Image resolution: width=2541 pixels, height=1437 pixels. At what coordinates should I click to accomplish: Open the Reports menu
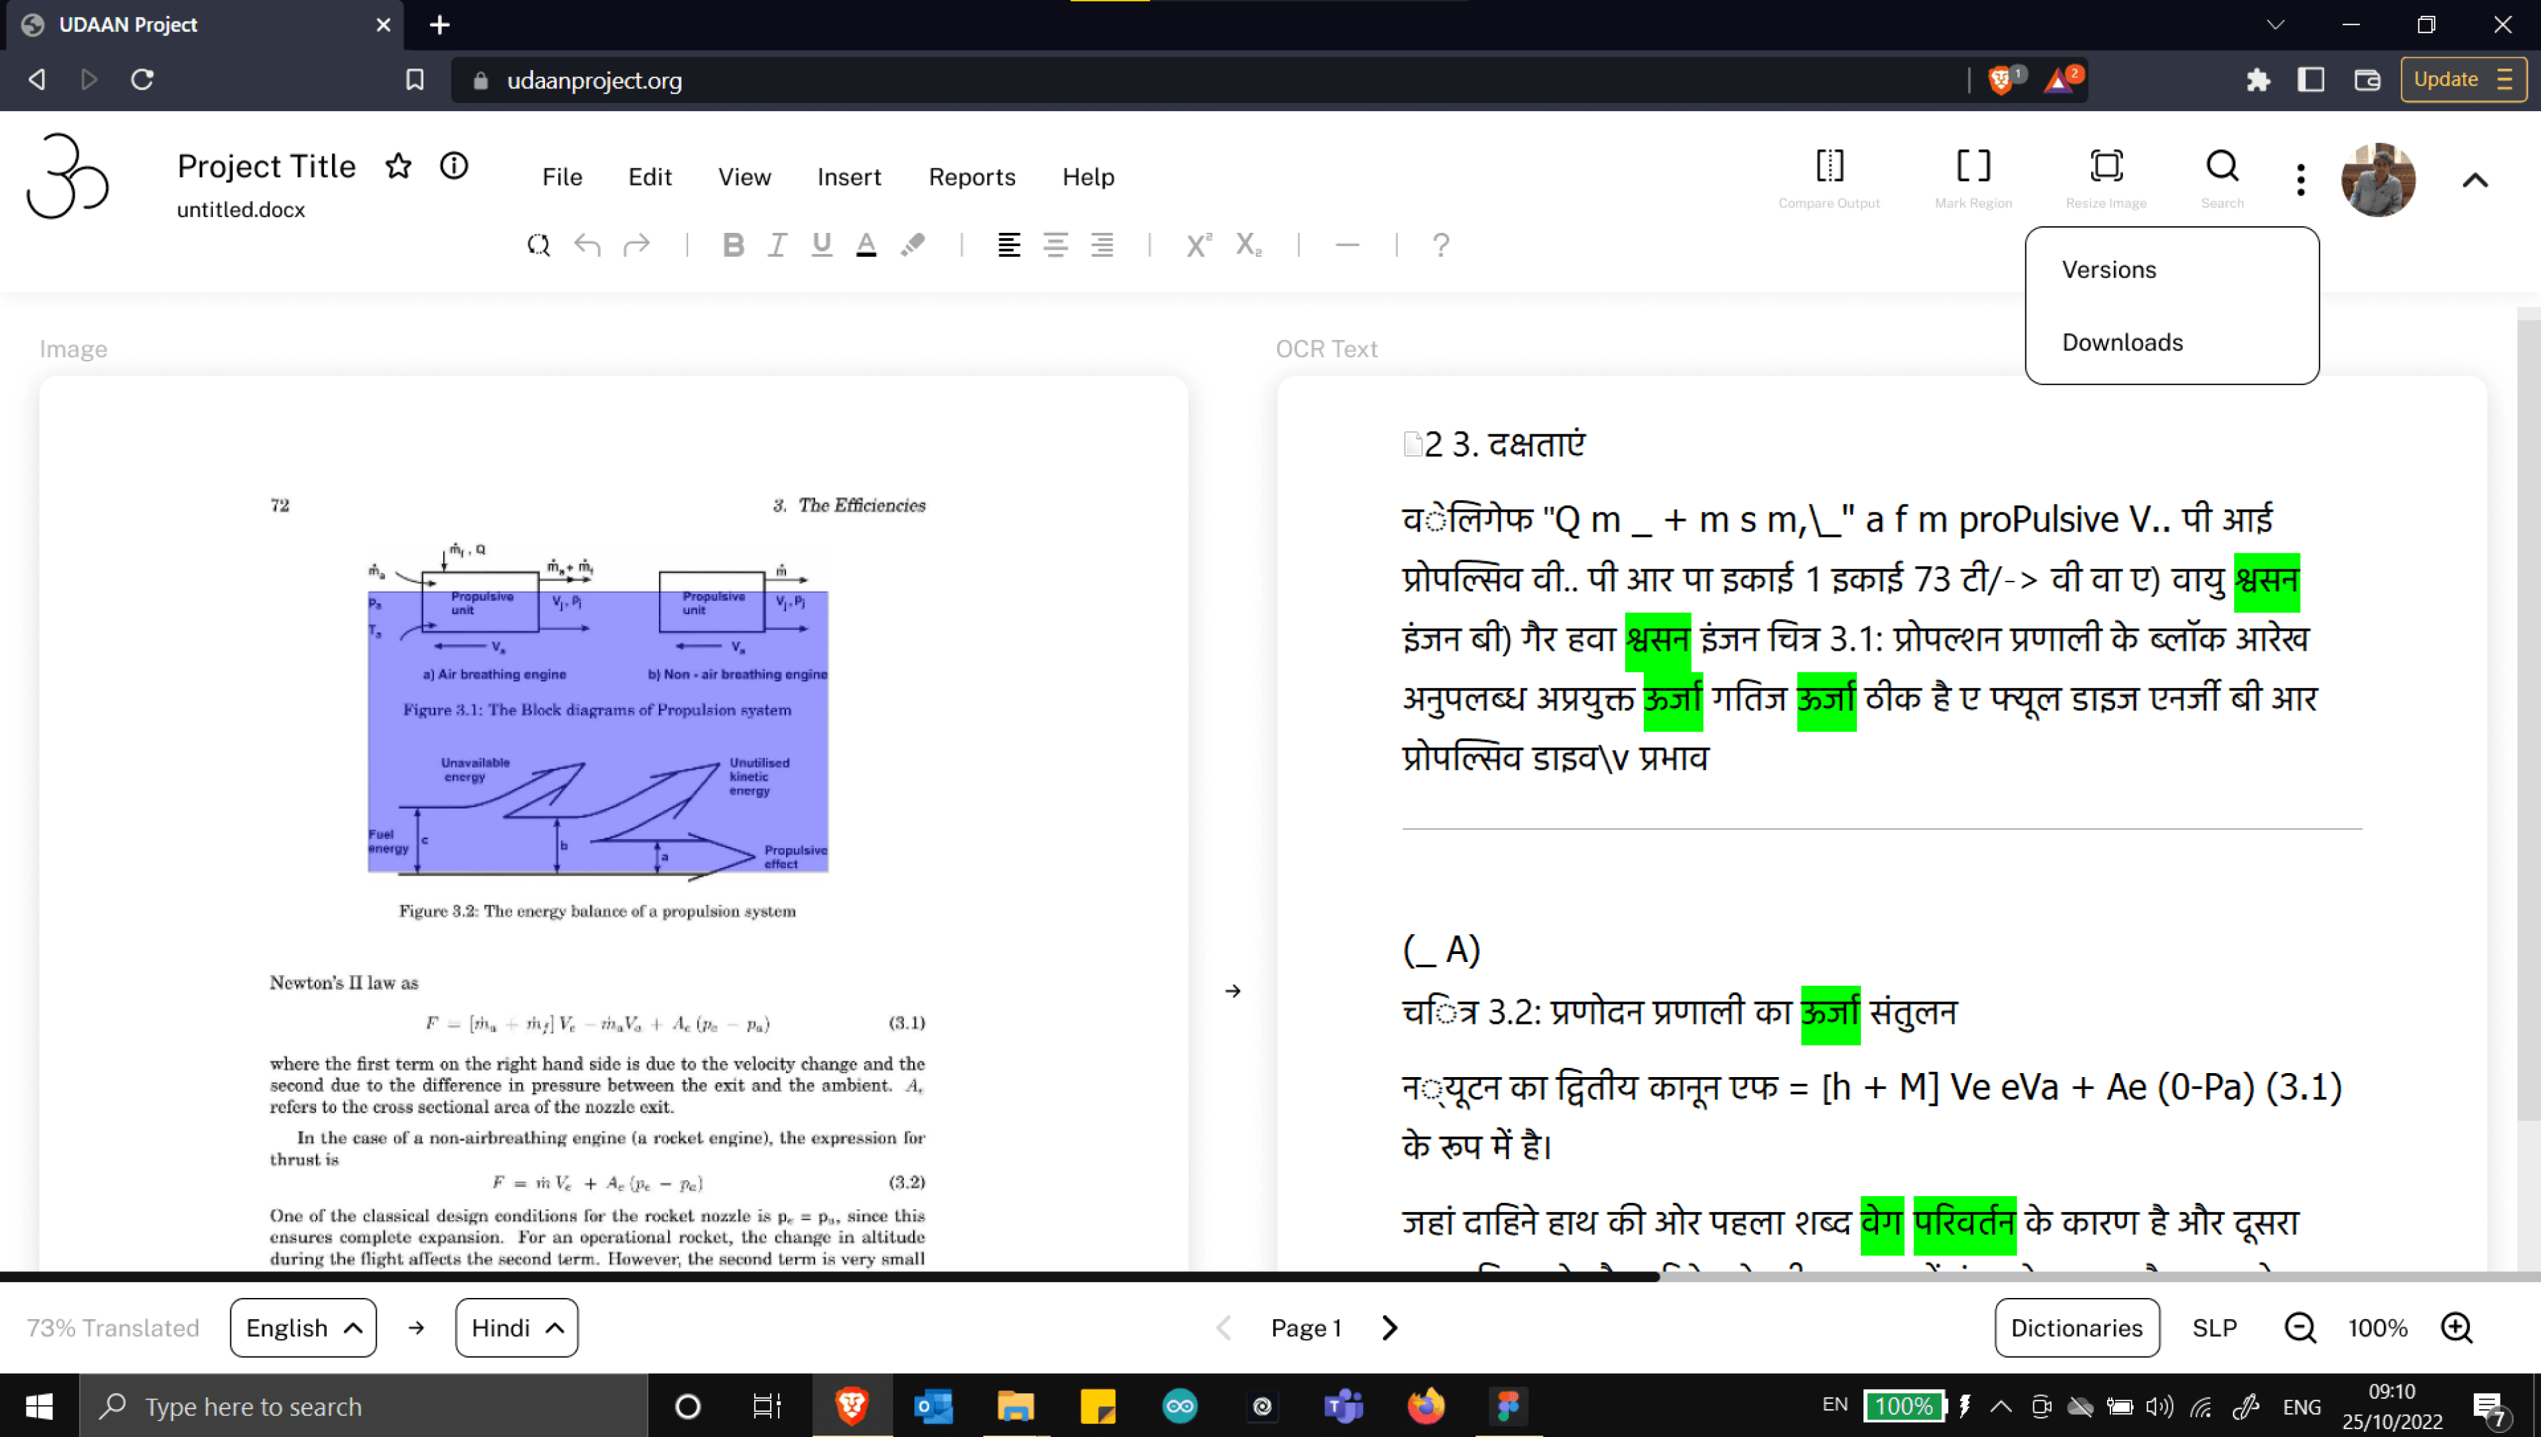coord(972,177)
